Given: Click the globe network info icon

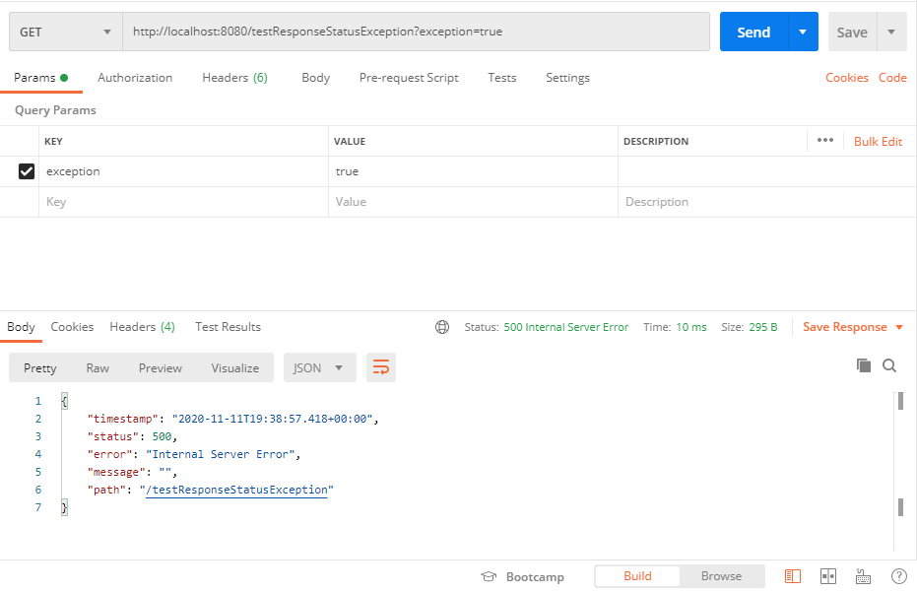Looking at the screenshot, I should 442,327.
